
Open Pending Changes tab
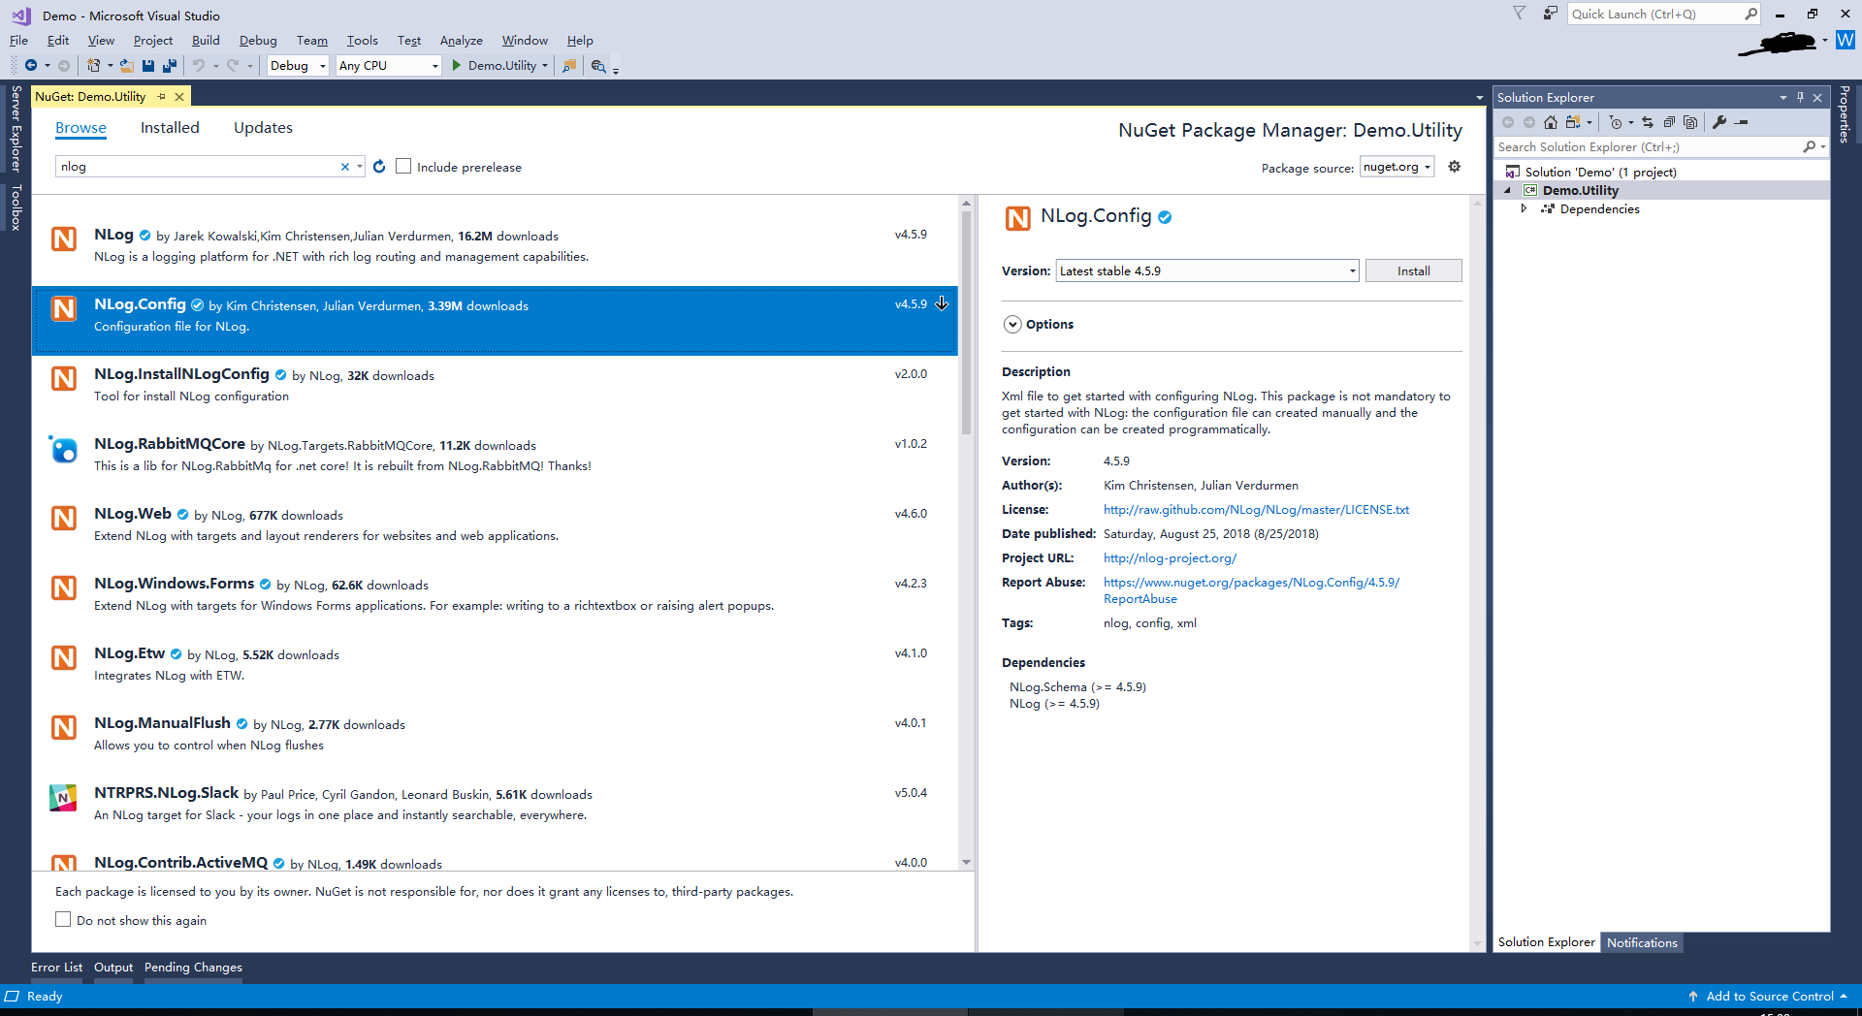pos(193,968)
